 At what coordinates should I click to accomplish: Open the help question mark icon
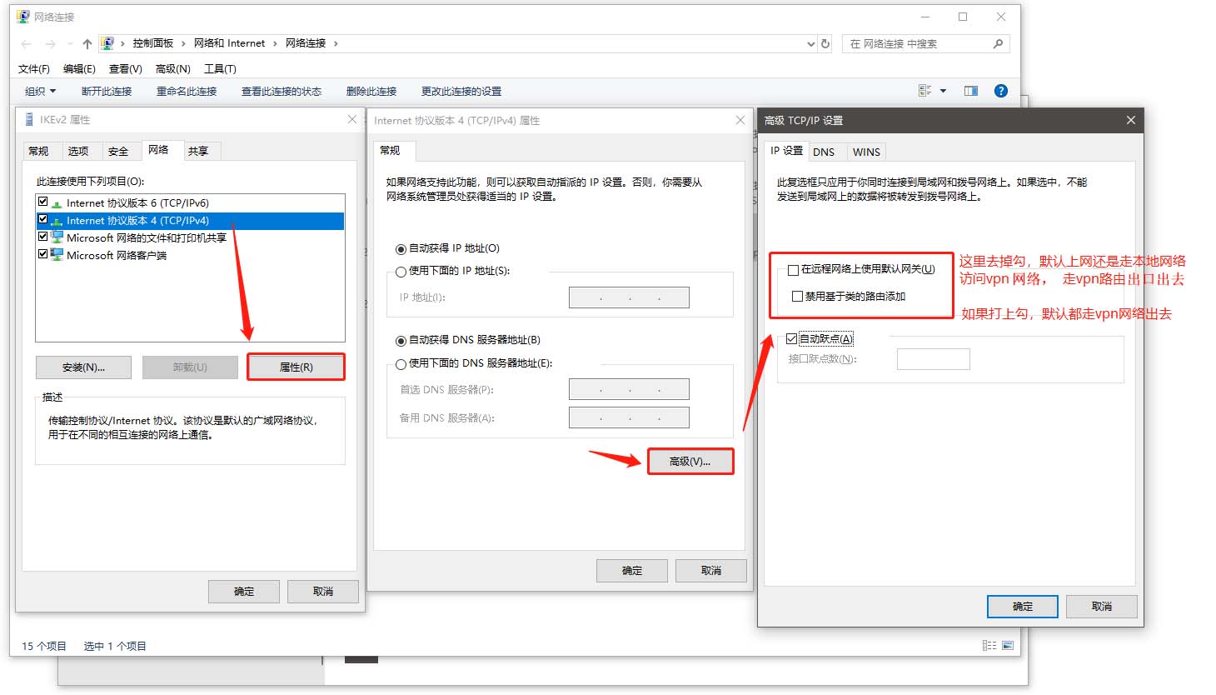click(1001, 91)
